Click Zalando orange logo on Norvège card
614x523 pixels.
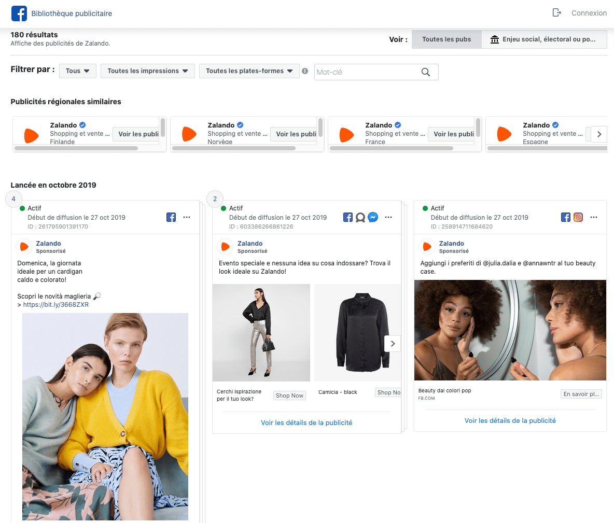pos(189,134)
